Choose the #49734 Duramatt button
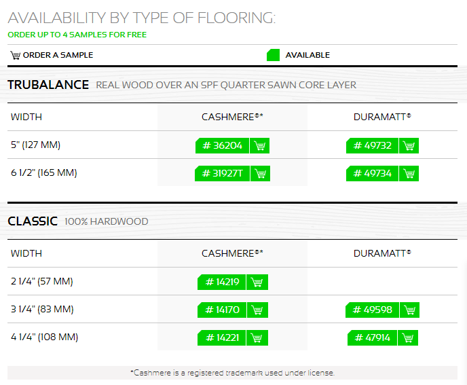 [372, 173]
